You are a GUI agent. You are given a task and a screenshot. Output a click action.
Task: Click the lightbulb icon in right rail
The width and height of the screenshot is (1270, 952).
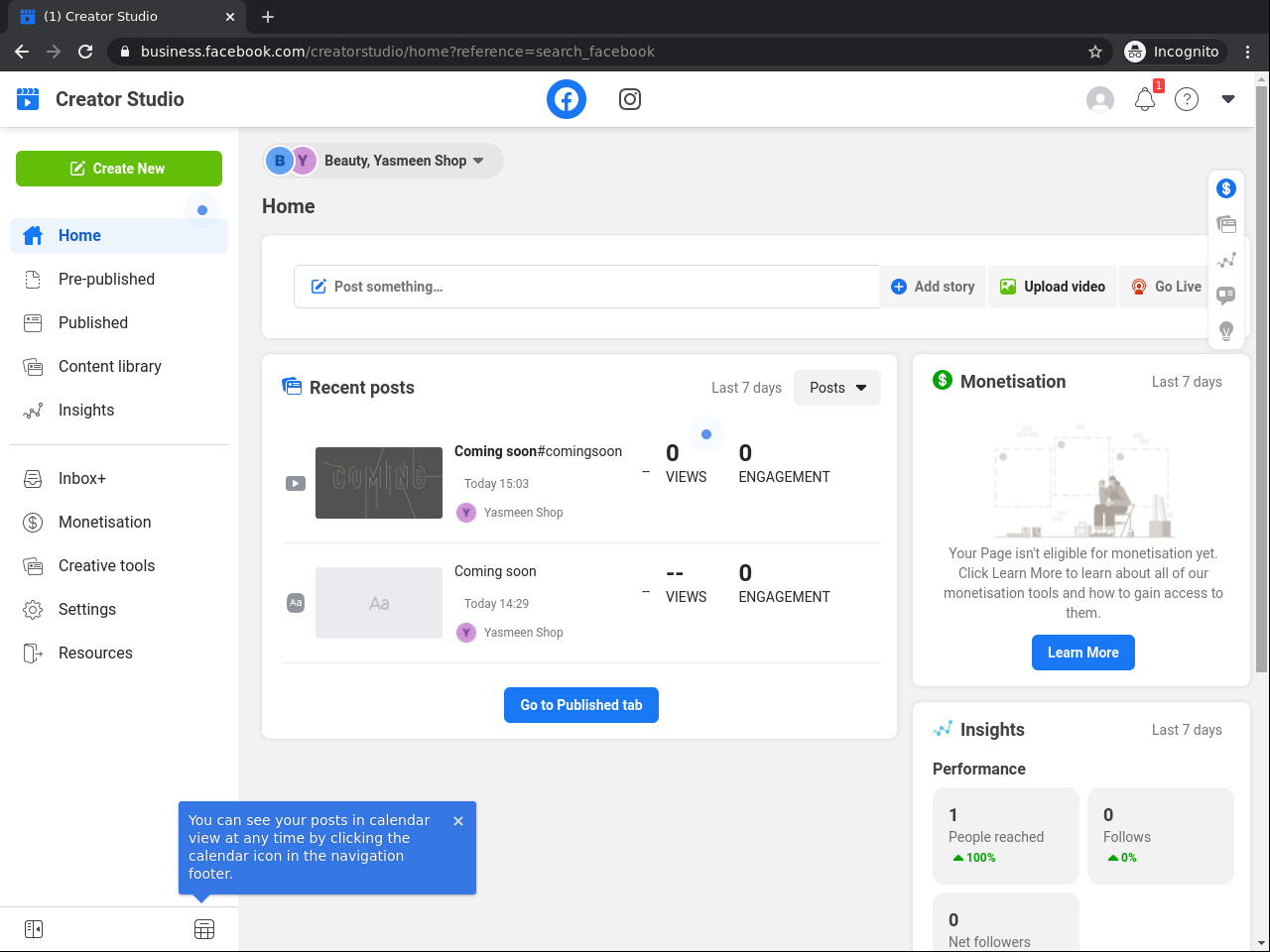tap(1226, 331)
